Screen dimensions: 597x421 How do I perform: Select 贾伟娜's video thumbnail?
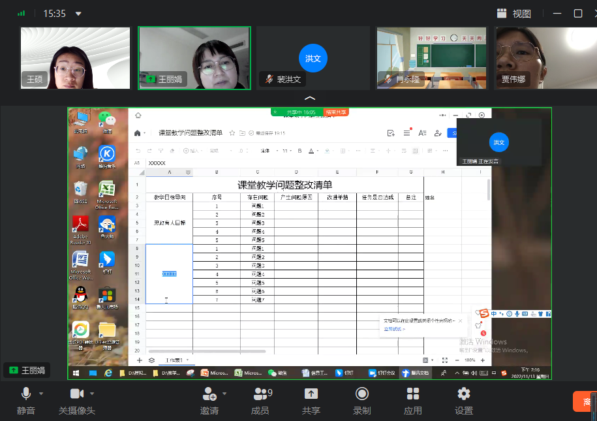[x=545, y=57]
